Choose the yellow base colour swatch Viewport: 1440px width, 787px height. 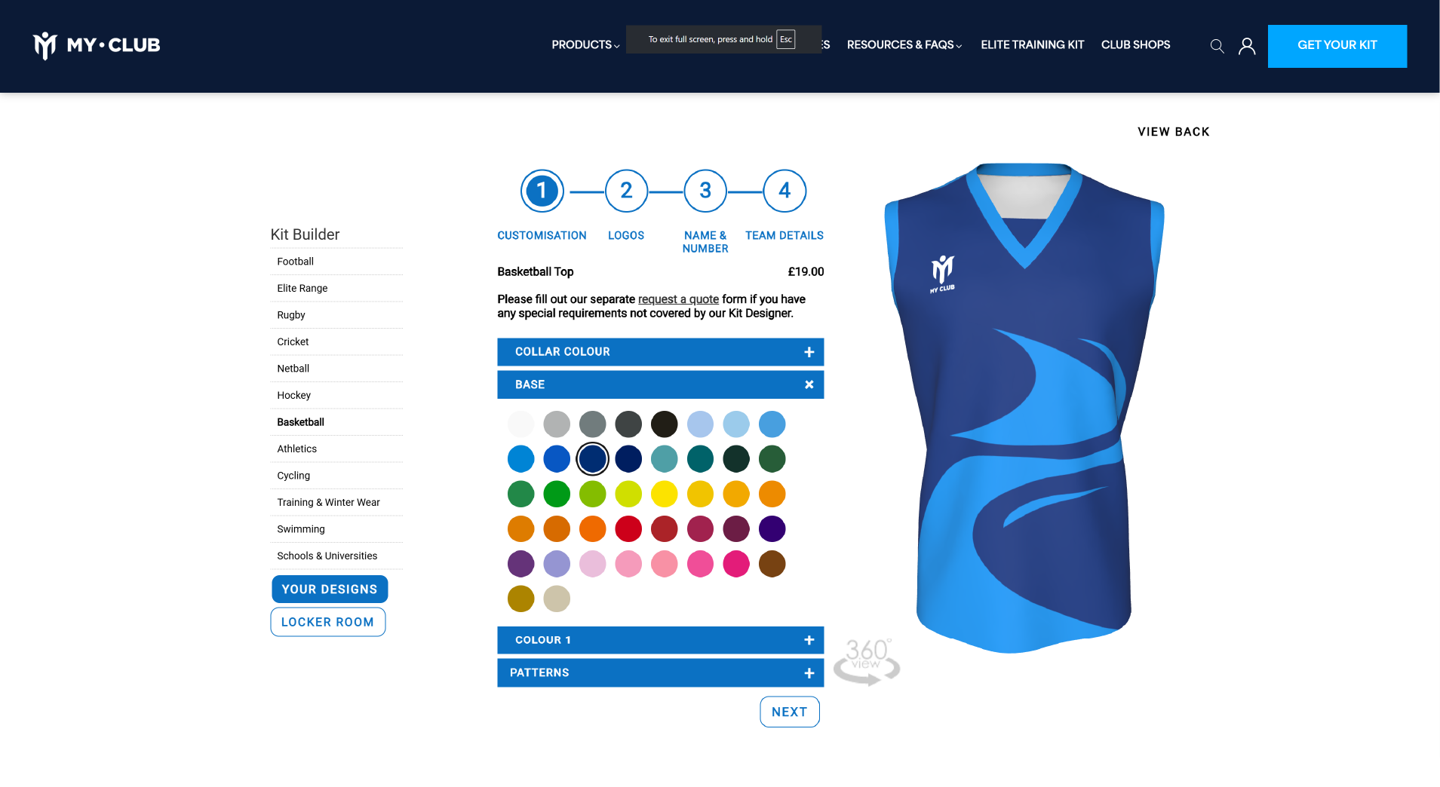(665, 494)
